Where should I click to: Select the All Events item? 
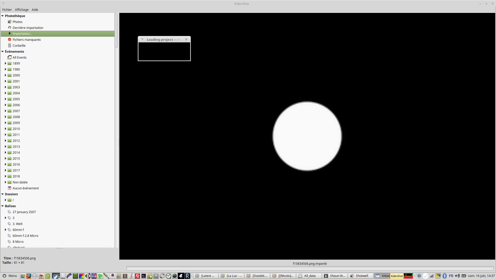(19, 57)
